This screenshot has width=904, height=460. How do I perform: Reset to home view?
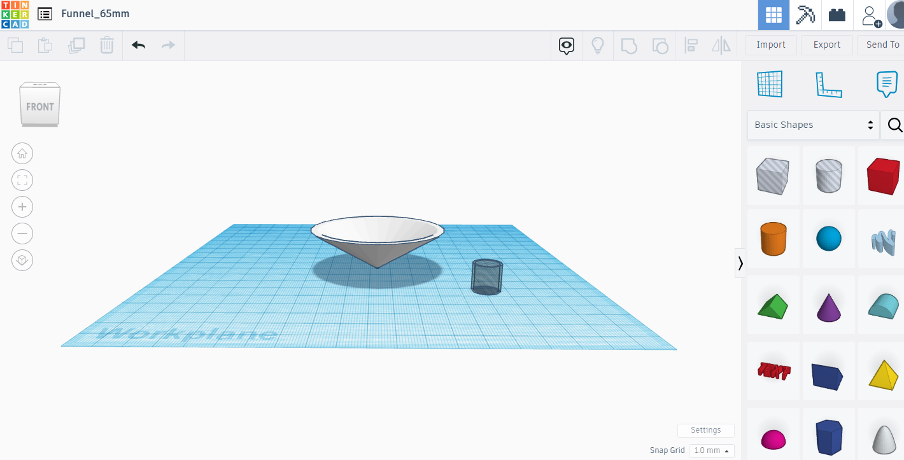[x=22, y=153]
